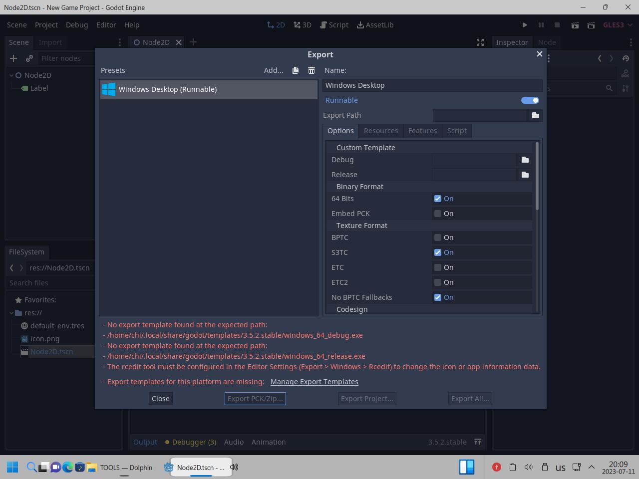Open the Inspector object history
This screenshot has height=479, width=639.
pos(626,58)
